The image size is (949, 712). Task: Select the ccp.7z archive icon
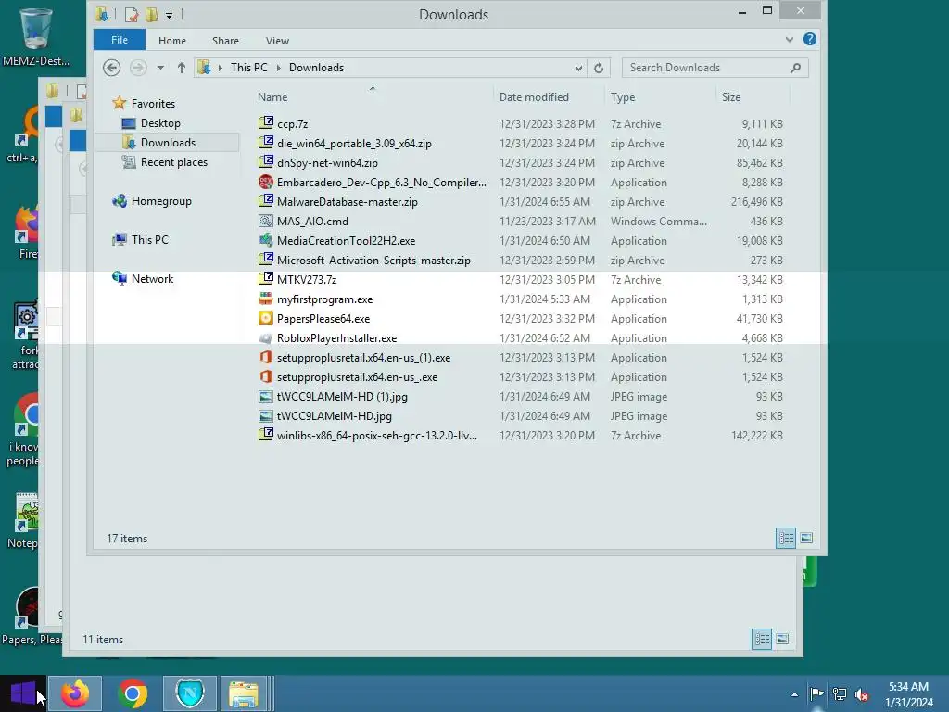[x=266, y=123]
